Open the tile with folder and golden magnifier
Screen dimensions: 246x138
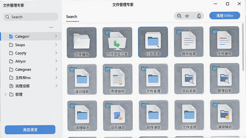pos(225,115)
